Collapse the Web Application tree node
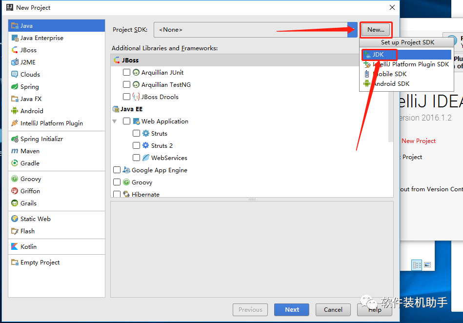 [x=115, y=121]
